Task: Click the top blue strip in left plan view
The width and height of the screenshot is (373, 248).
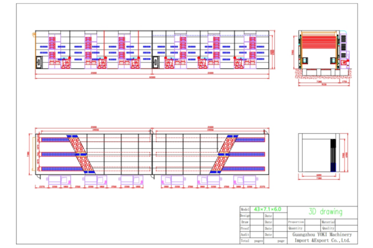Action: 55,139
